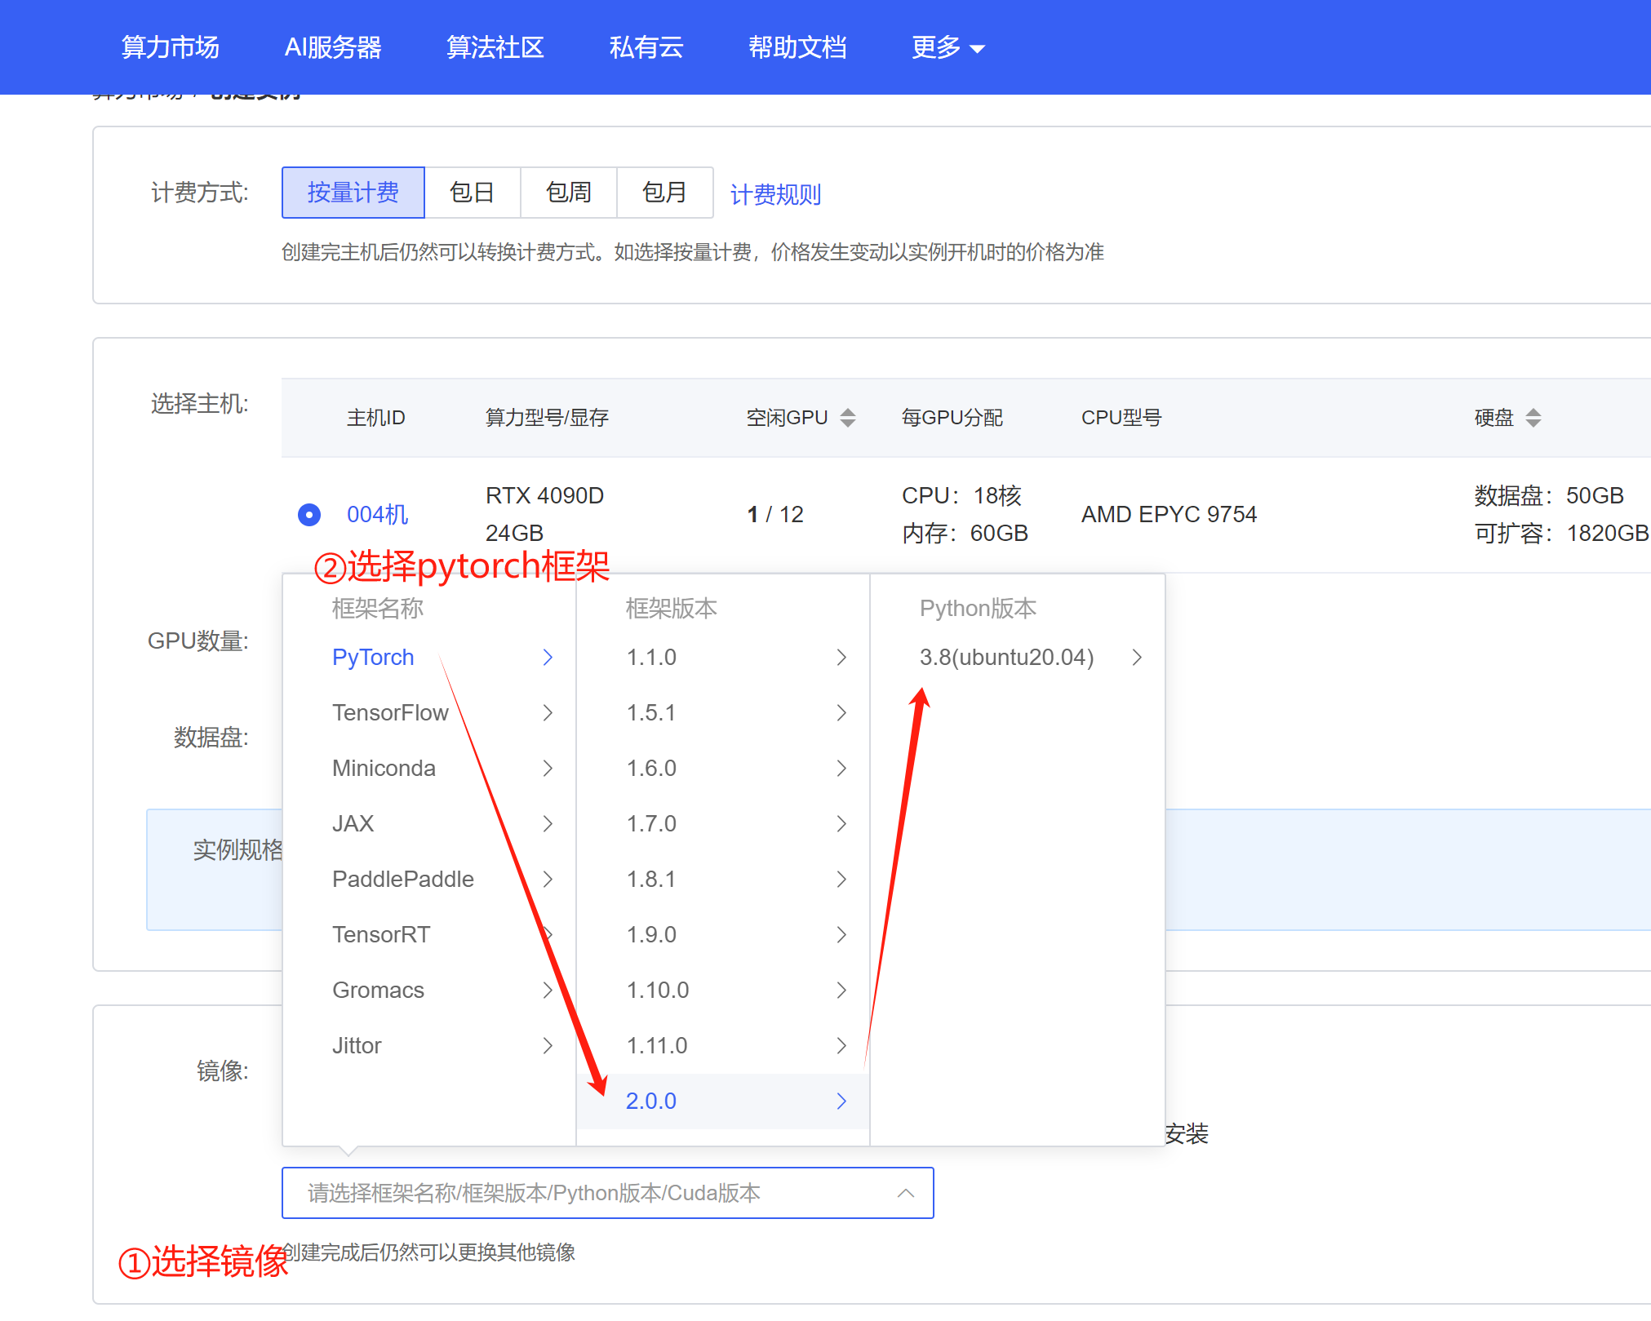Sort by 空闲GPU column arrows

click(848, 418)
